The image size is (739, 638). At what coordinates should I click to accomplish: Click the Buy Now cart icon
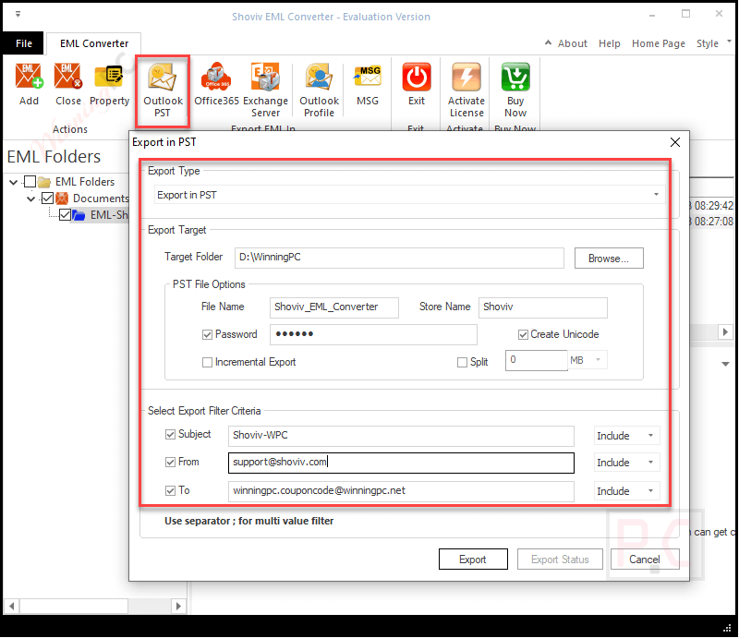(x=515, y=77)
